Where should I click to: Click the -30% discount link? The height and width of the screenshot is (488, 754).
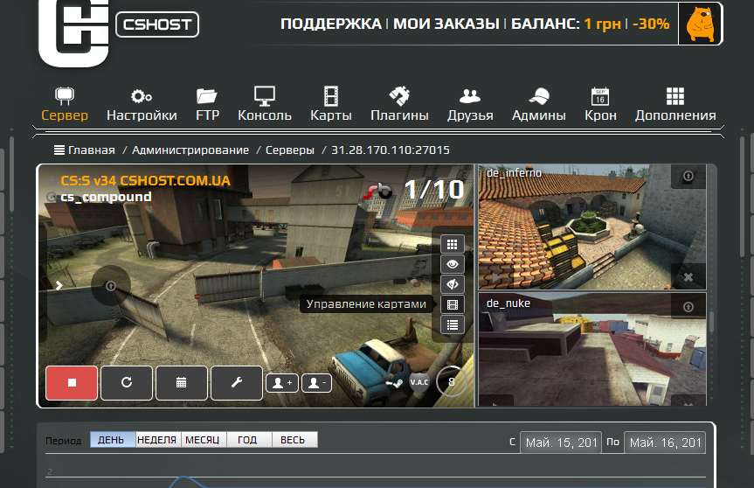point(651,24)
